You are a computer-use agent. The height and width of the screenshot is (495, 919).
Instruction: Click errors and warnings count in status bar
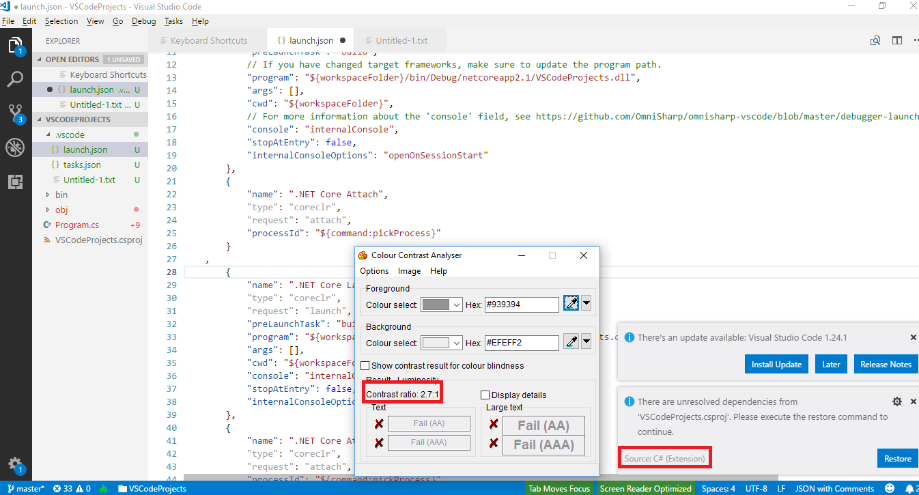[x=72, y=489]
